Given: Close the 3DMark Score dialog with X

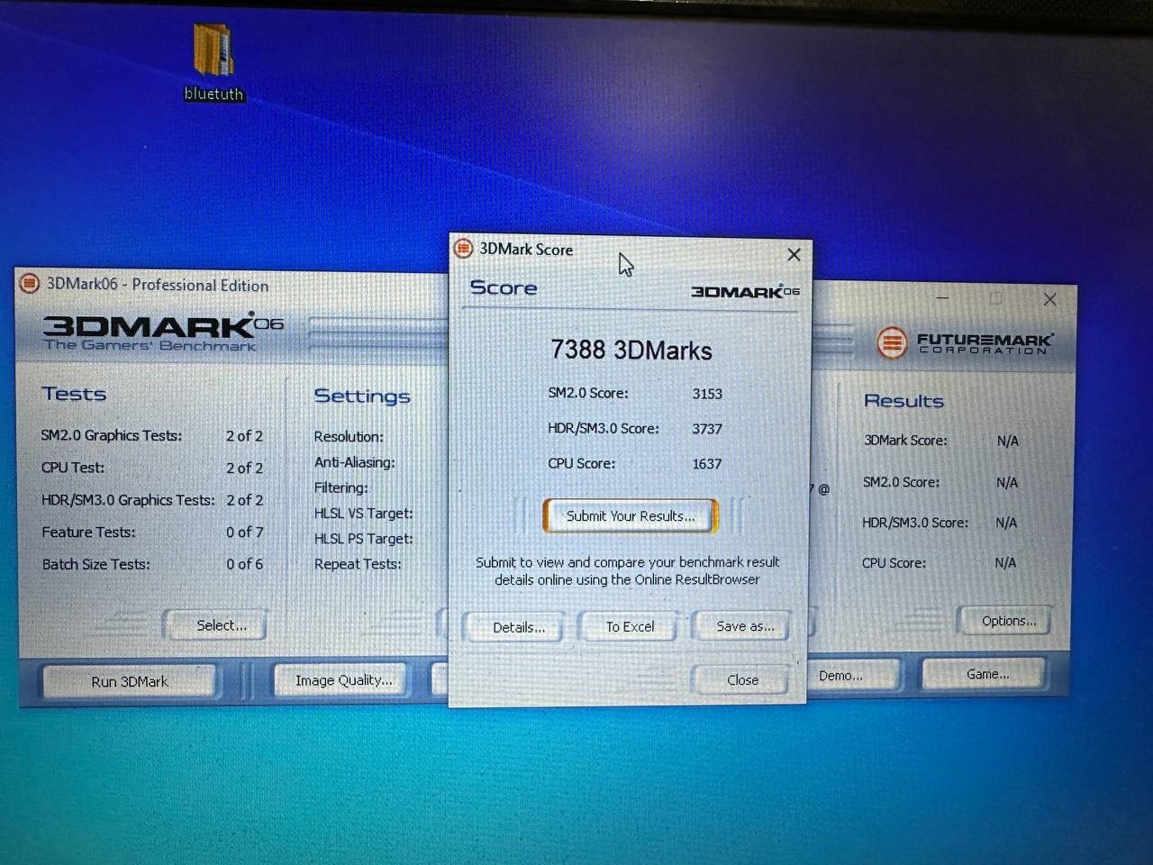Looking at the screenshot, I should [794, 255].
